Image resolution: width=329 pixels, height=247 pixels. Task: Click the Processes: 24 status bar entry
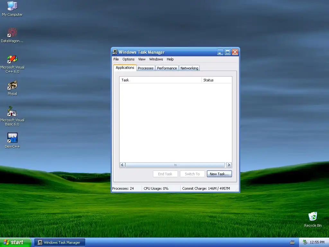click(127, 188)
